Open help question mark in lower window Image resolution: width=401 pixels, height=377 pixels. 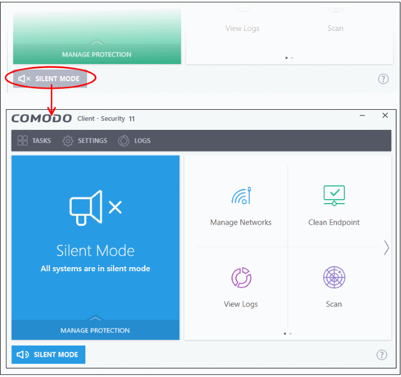382,355
